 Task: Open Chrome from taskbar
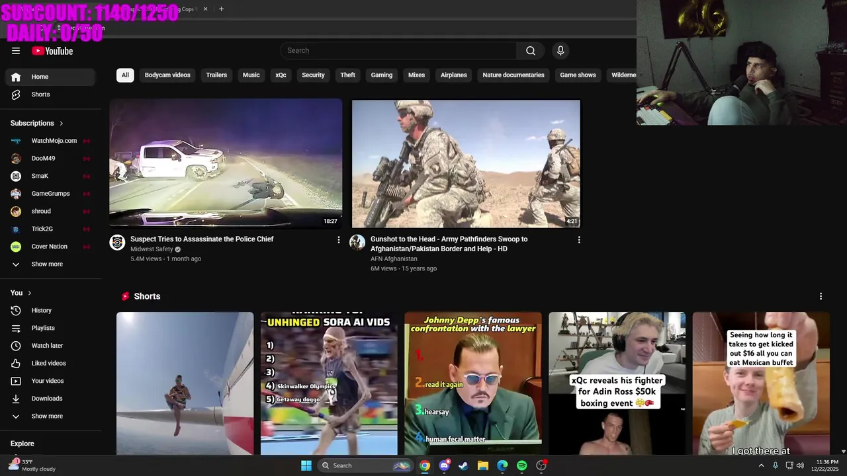425,465
